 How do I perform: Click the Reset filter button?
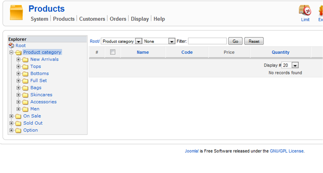(254, 41)
